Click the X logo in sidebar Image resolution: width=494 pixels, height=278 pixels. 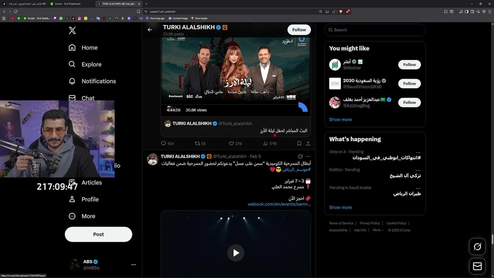coord(72,31)
